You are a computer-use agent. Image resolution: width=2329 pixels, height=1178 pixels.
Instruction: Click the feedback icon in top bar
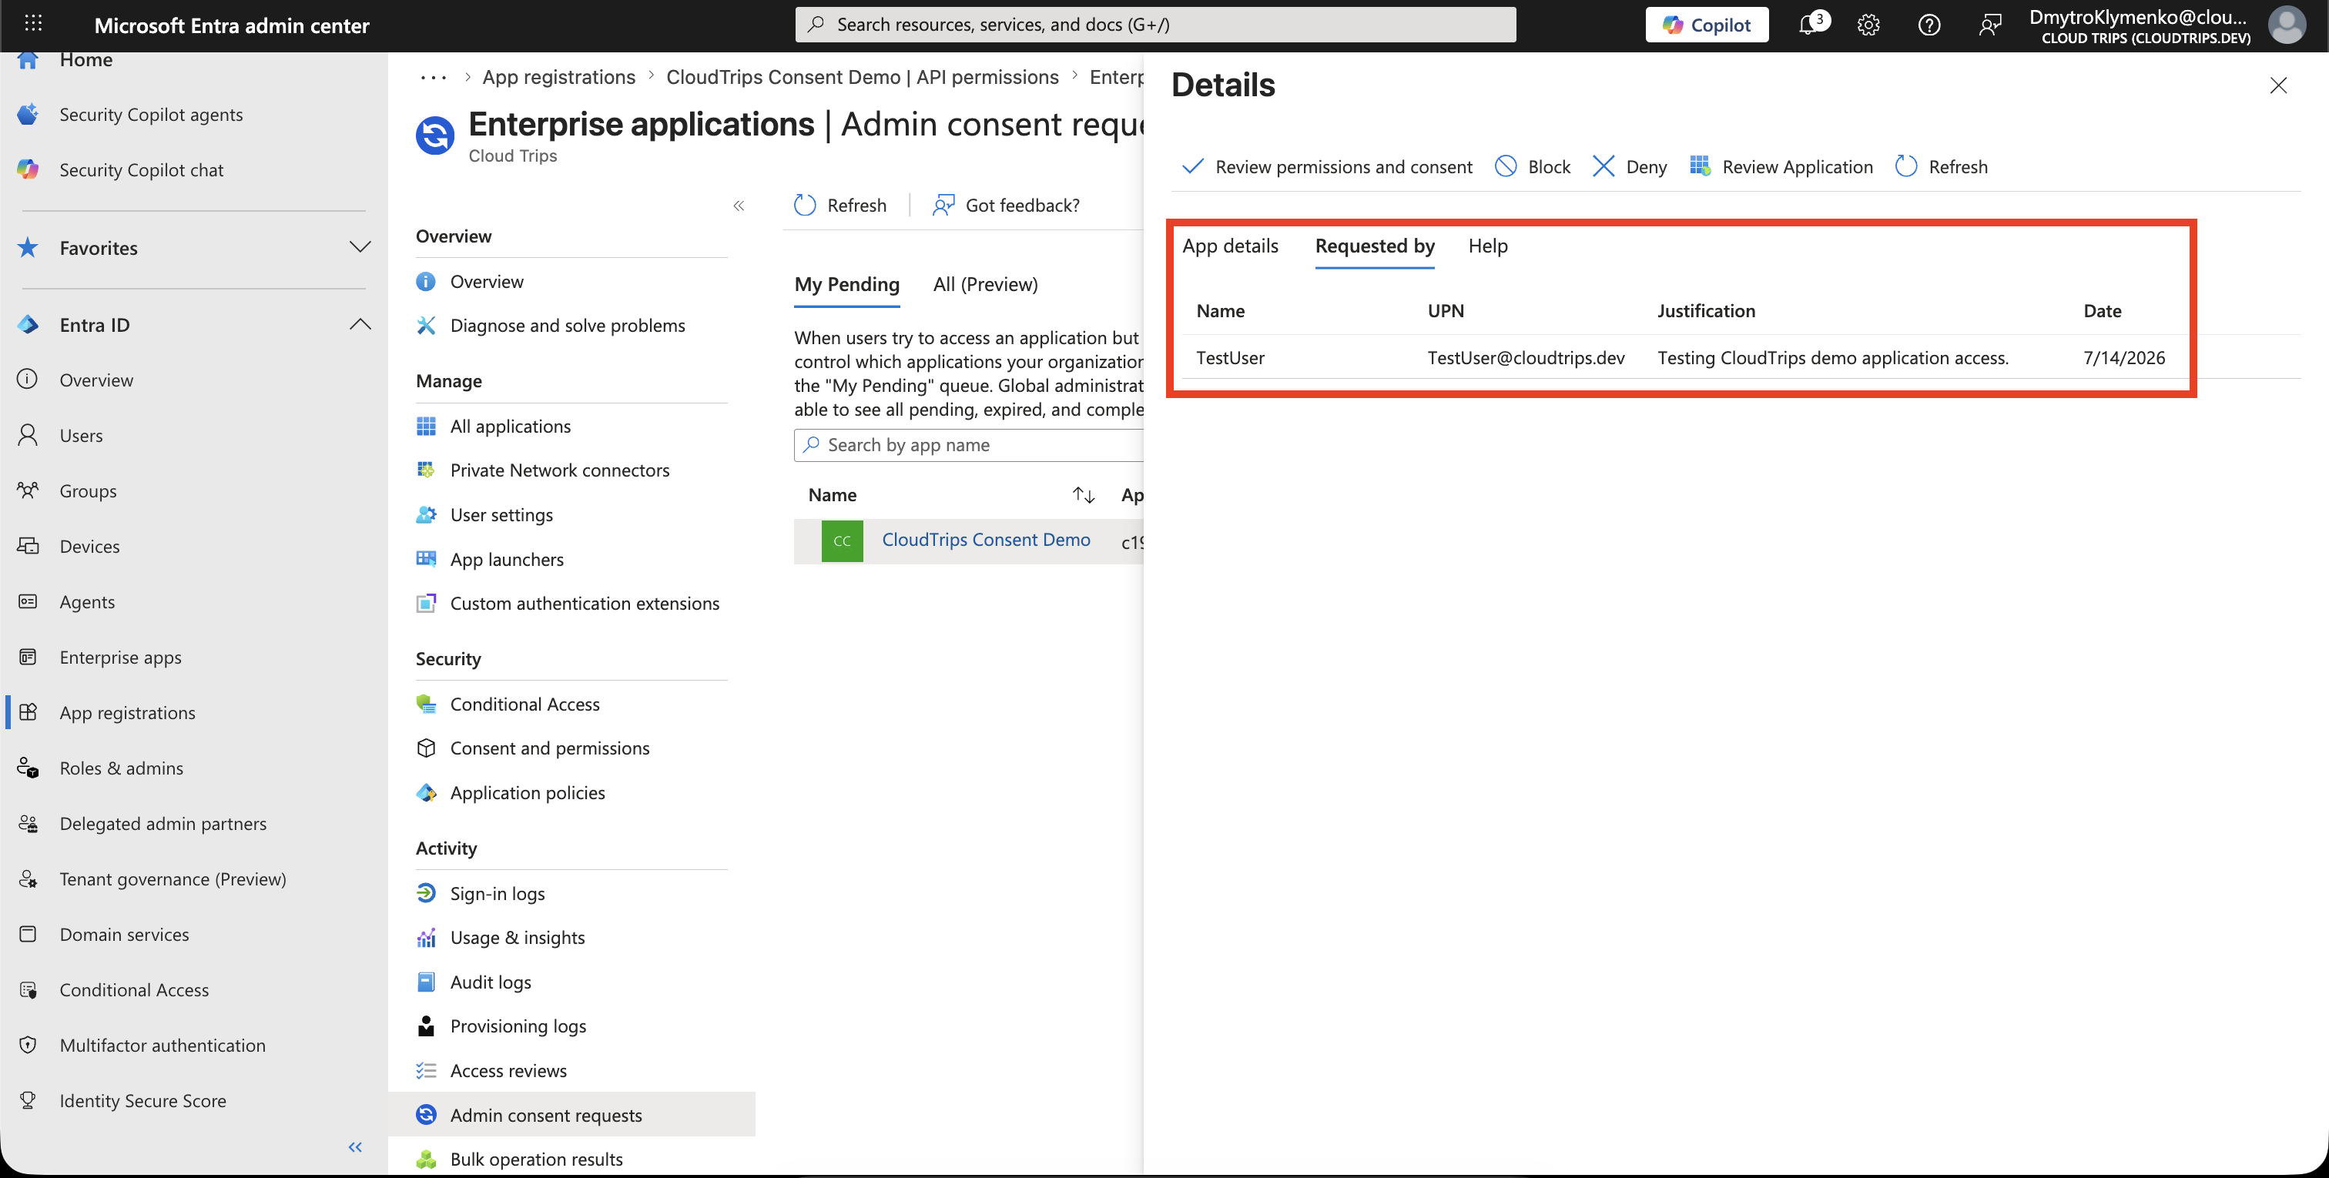pyautogui.click(x=1989, y=25)
